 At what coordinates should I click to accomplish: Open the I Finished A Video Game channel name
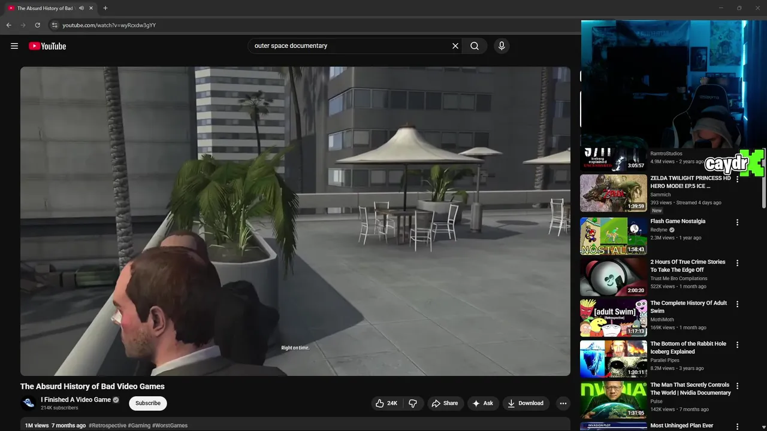[x=76, y=400]
